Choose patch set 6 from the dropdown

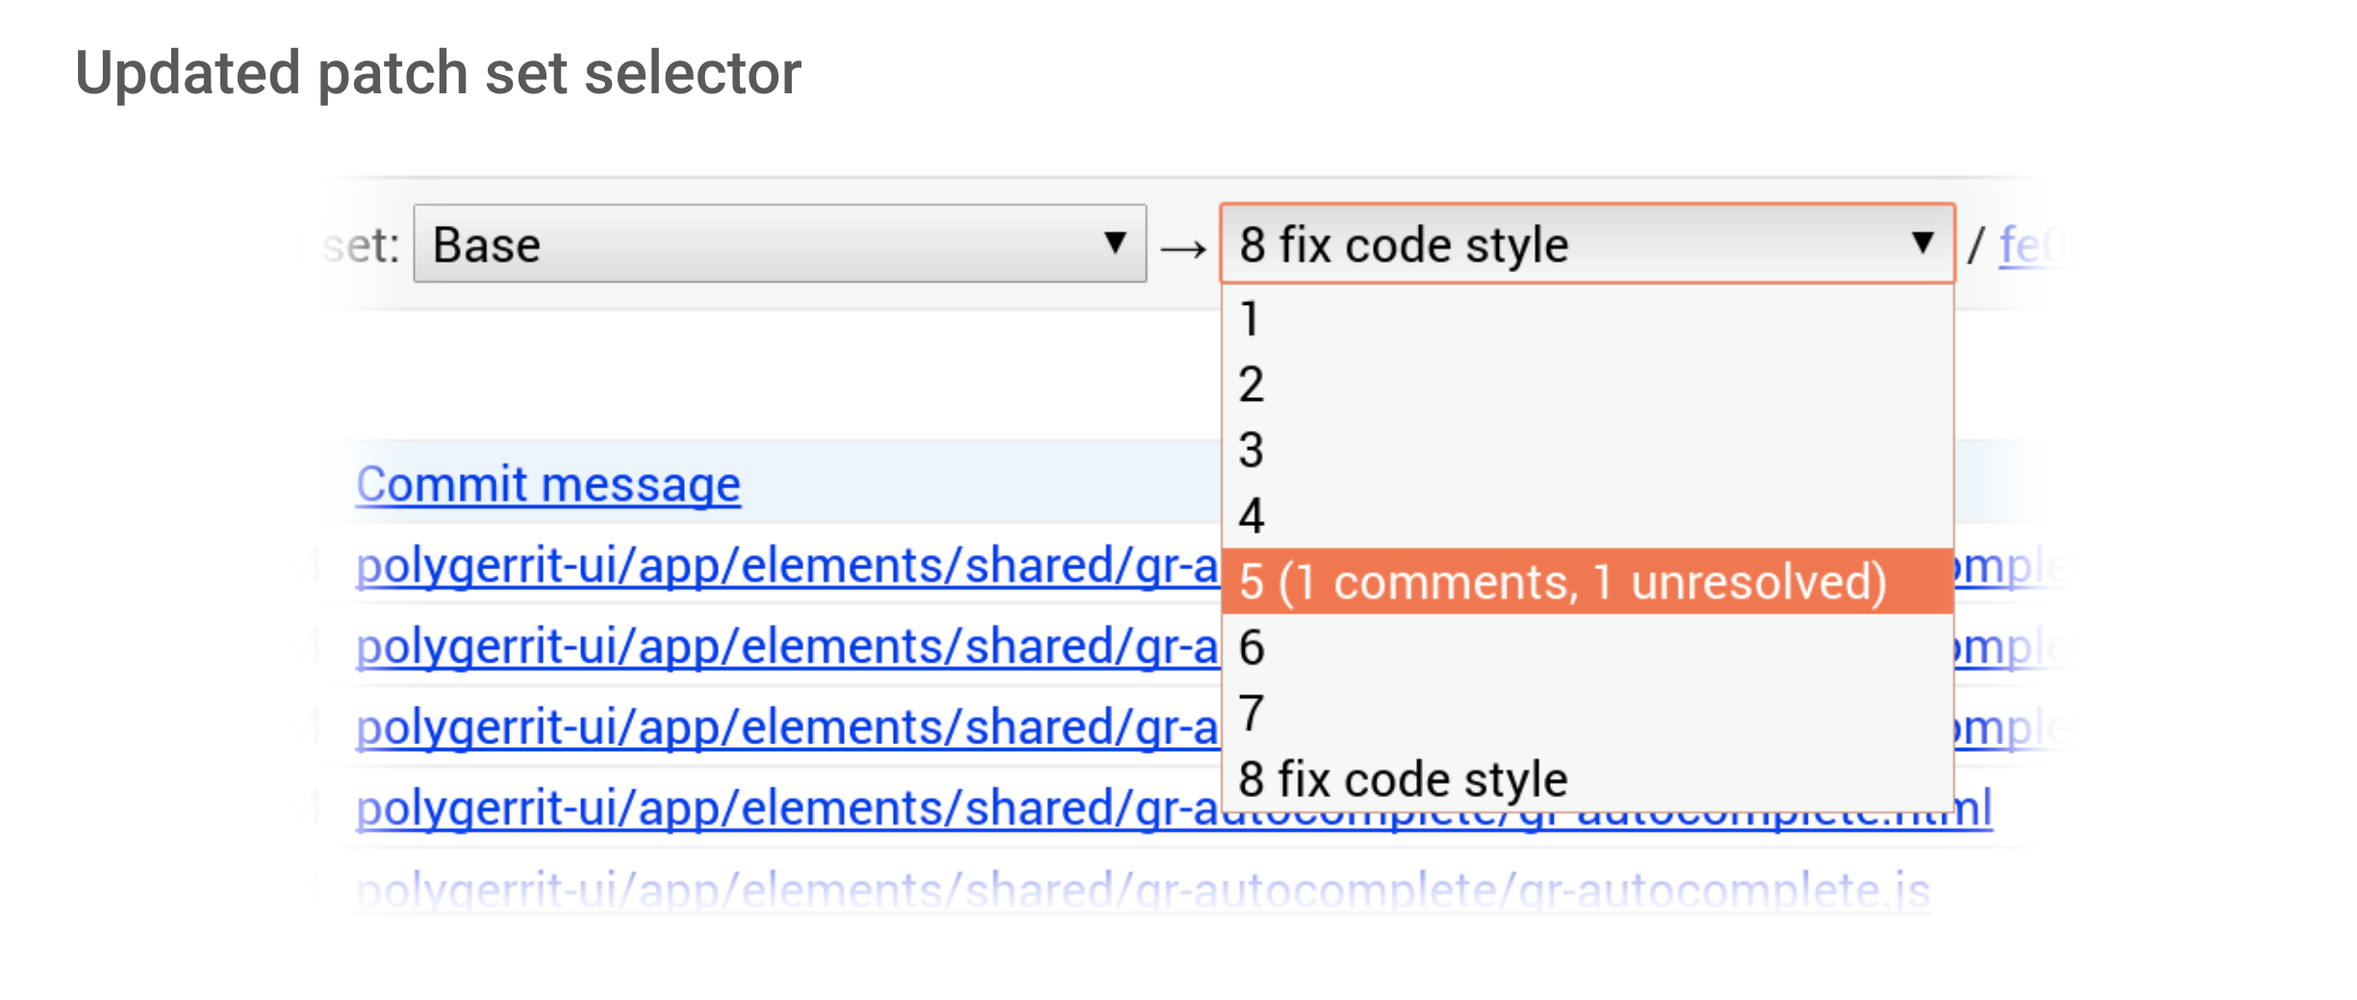[1585, 647]
